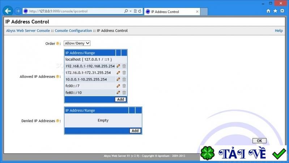Open the Help link
The image size is (289, 163).
pyautogui.click(x=279, y=31)
